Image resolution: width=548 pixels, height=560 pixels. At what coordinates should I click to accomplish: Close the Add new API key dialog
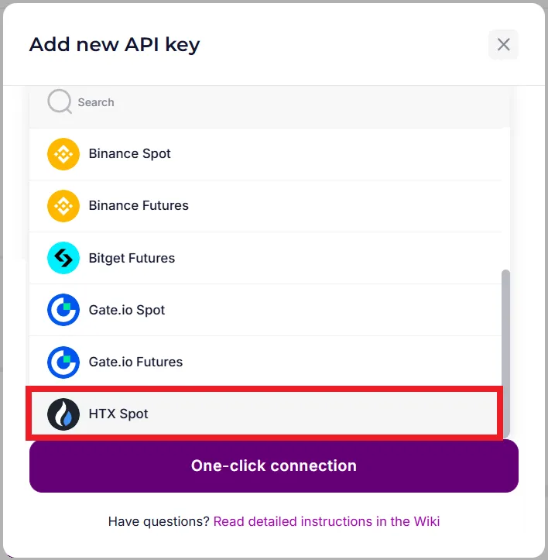click(503, 45)
